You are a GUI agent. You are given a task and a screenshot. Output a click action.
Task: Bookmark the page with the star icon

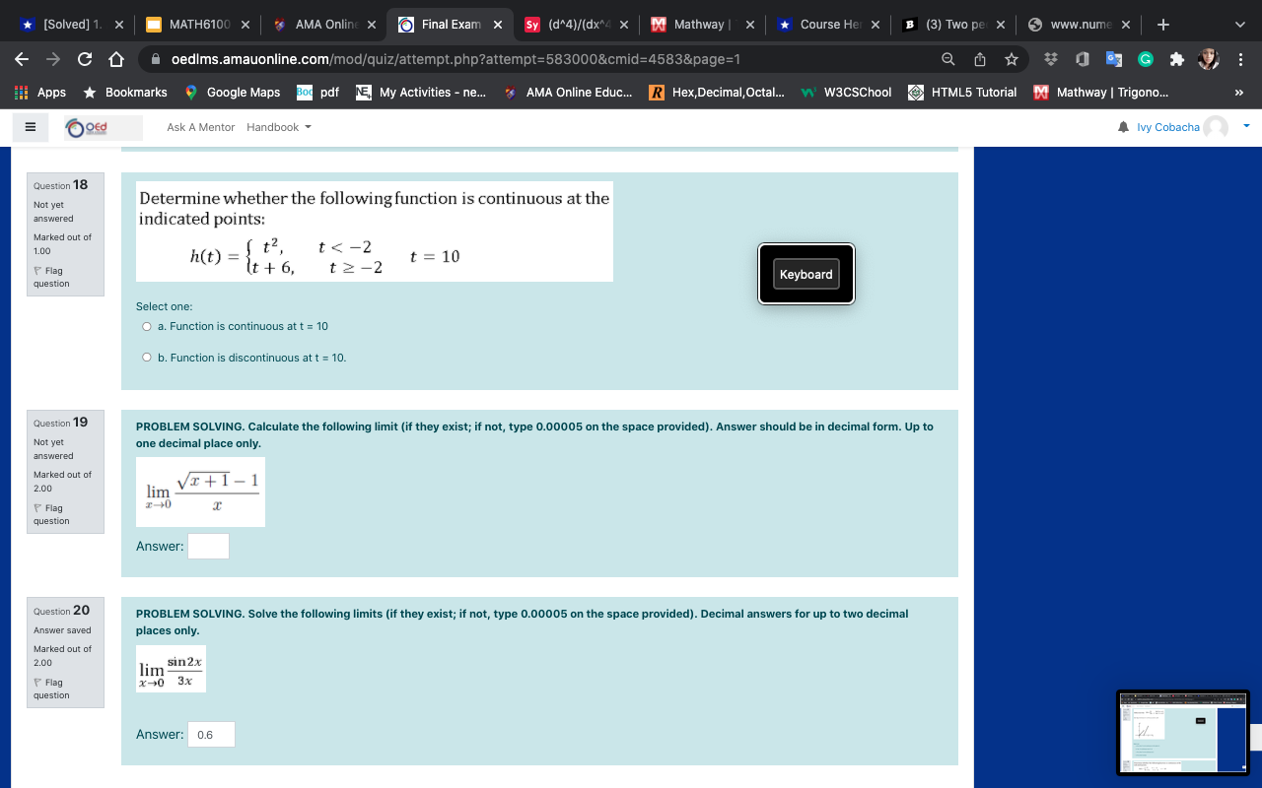pos(1012,60)
